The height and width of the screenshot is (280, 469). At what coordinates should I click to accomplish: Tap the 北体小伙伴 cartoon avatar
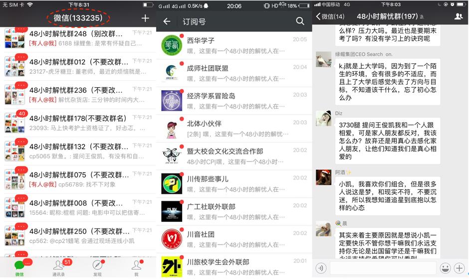(172, 129)
